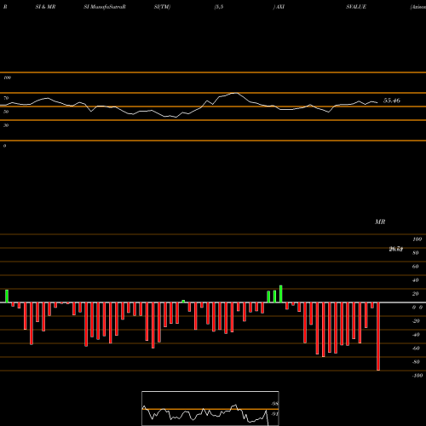
Task: Click the 100 label on the left RSI axis
Action: (x=7, y=78)
